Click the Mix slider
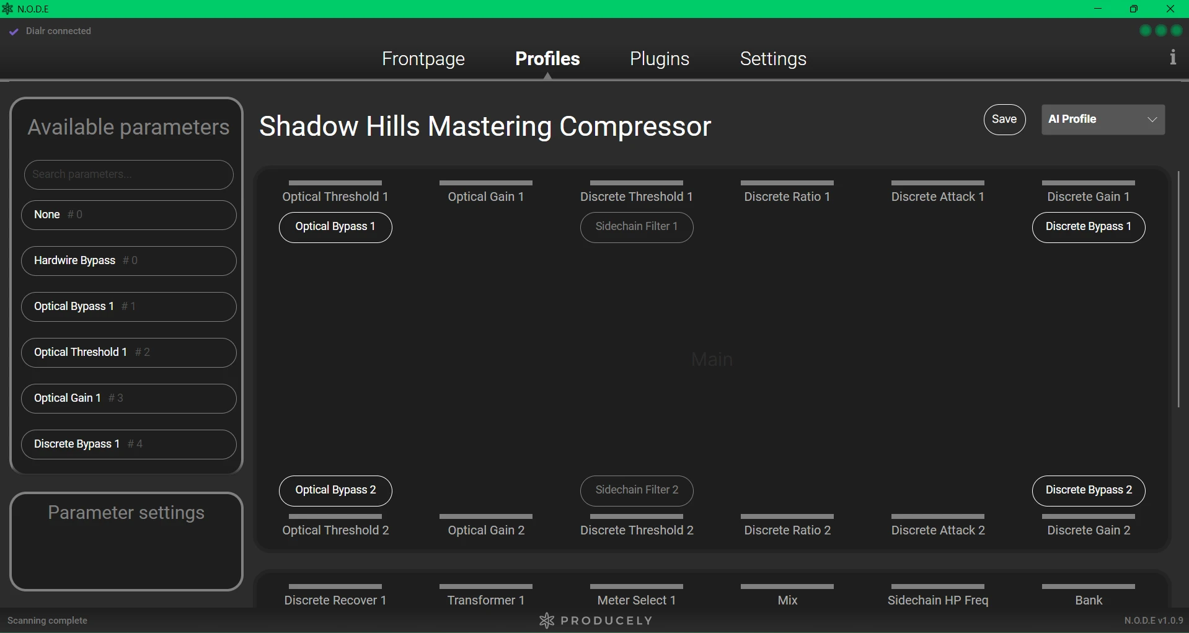The width and height of the screenshot is (1189, 633). [787, 587]
